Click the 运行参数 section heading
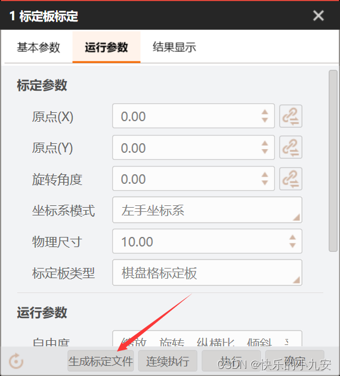The height and width of the screenshot is (376, 340). (42, 313)
